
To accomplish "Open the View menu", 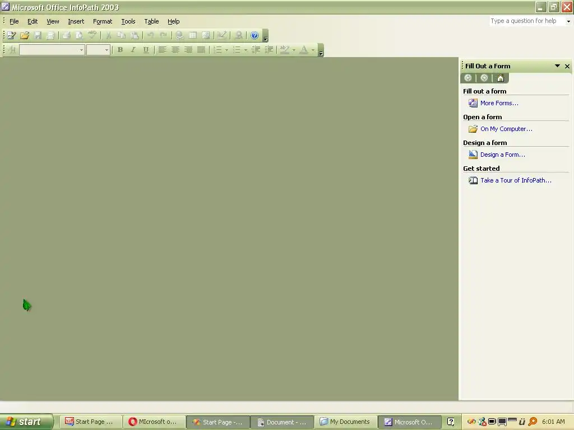I will coord(53,21).
